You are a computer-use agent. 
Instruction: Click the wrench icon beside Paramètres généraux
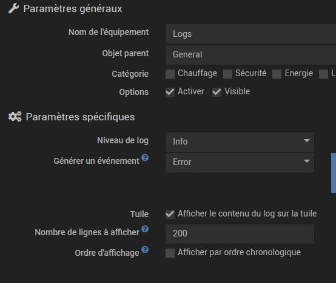click(13, 8)
